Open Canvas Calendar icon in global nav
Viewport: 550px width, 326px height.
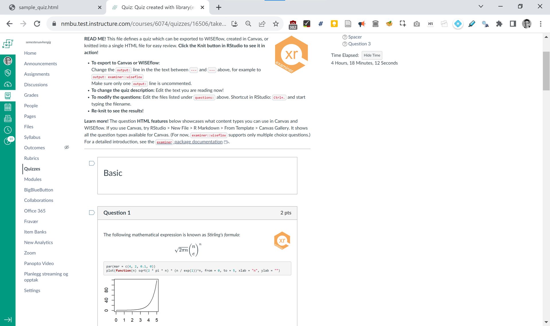[x=8, y=107]
